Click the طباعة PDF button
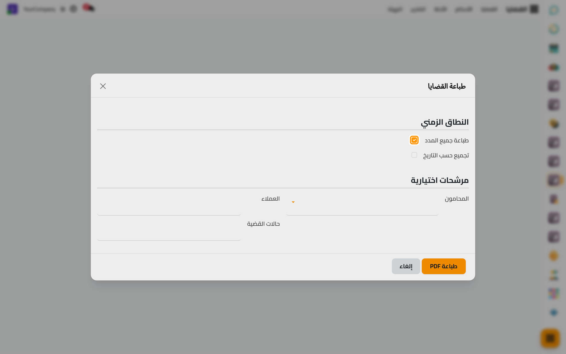Image resolution: width=566 pixels, height=354 pixels. (443, 266)
